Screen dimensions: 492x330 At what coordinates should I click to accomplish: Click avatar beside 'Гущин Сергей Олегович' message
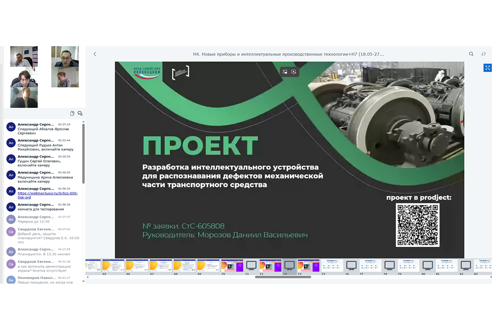tap(11, 159)
